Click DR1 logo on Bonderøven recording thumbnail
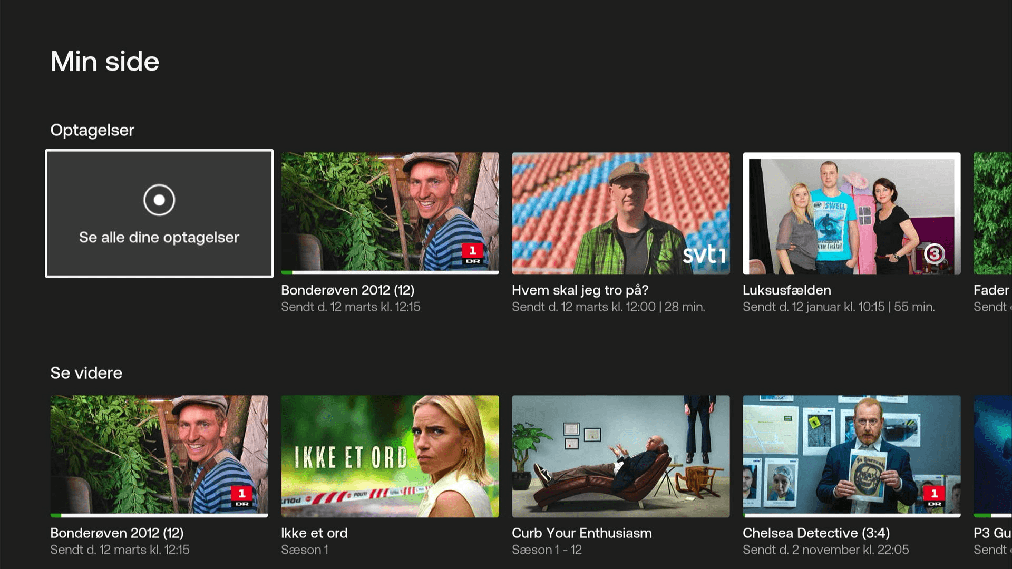1012x569 pixels. pos(472,254)
